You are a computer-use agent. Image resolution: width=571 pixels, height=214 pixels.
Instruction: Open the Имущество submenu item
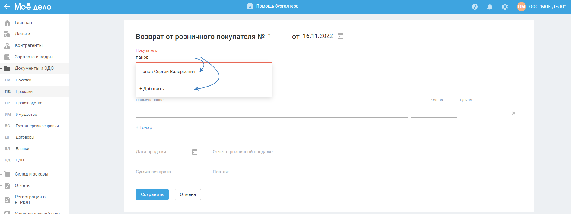click(x=26, y=115)
